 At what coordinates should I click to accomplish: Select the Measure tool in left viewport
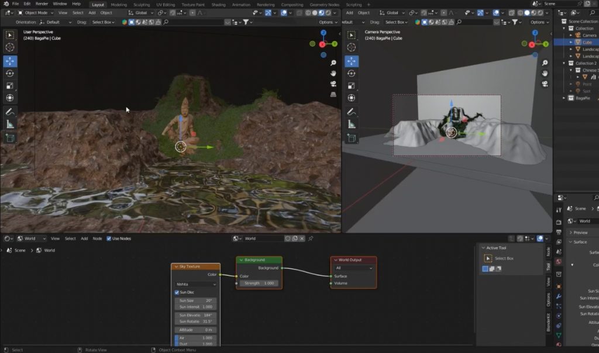10,124
